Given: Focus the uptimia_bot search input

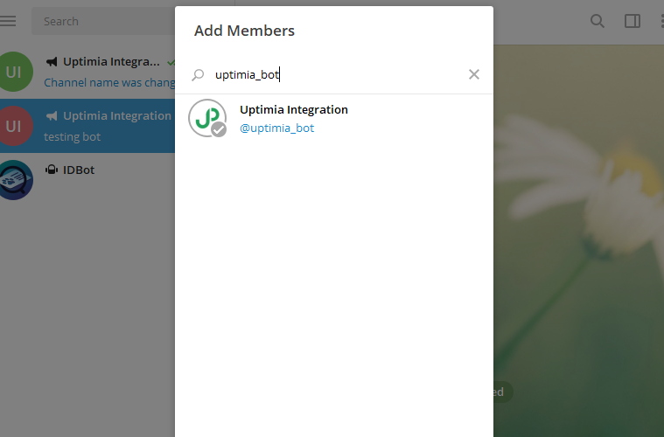Looking at the screenshot, I should pos(332,75).
